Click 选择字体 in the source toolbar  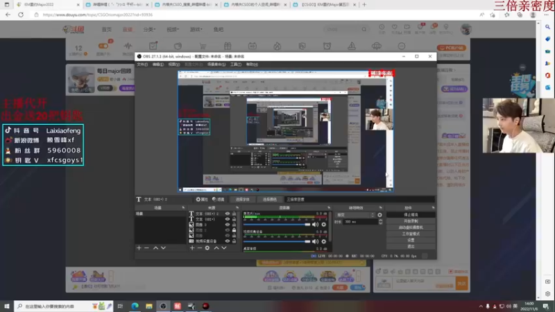coord(242,199)
